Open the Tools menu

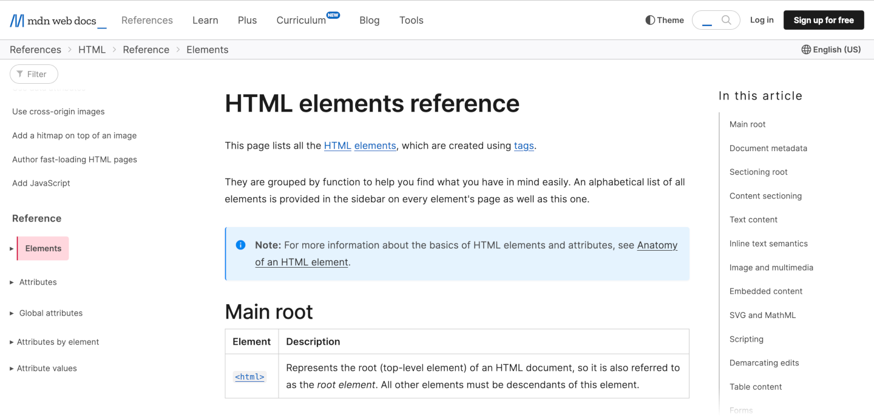coord(411,20)
